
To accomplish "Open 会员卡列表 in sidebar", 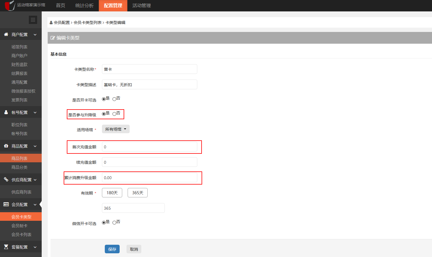I will 21,234.
